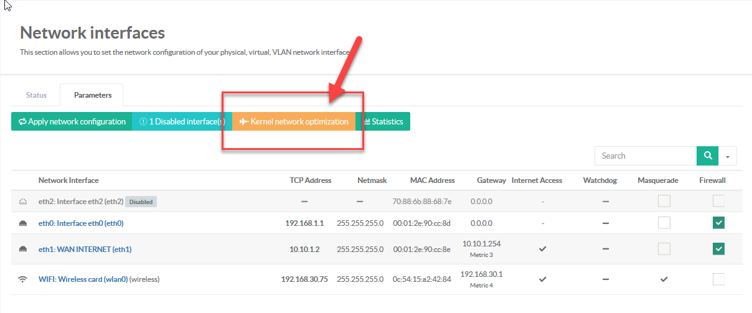Click the bar chart Statistics icon

367,122
